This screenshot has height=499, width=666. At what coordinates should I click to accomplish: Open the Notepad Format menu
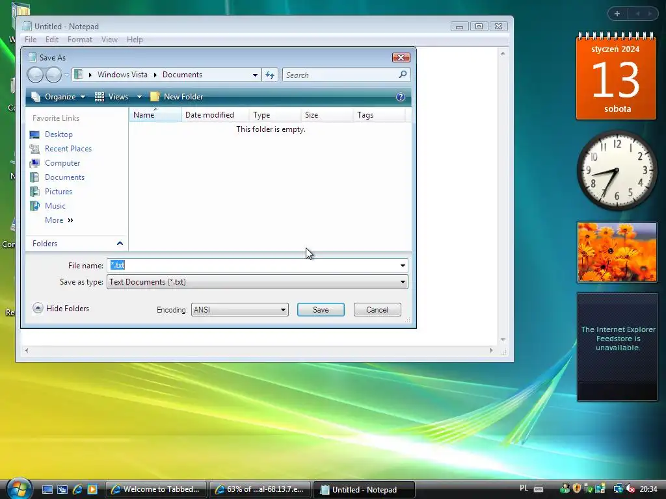tap(79, 40)
